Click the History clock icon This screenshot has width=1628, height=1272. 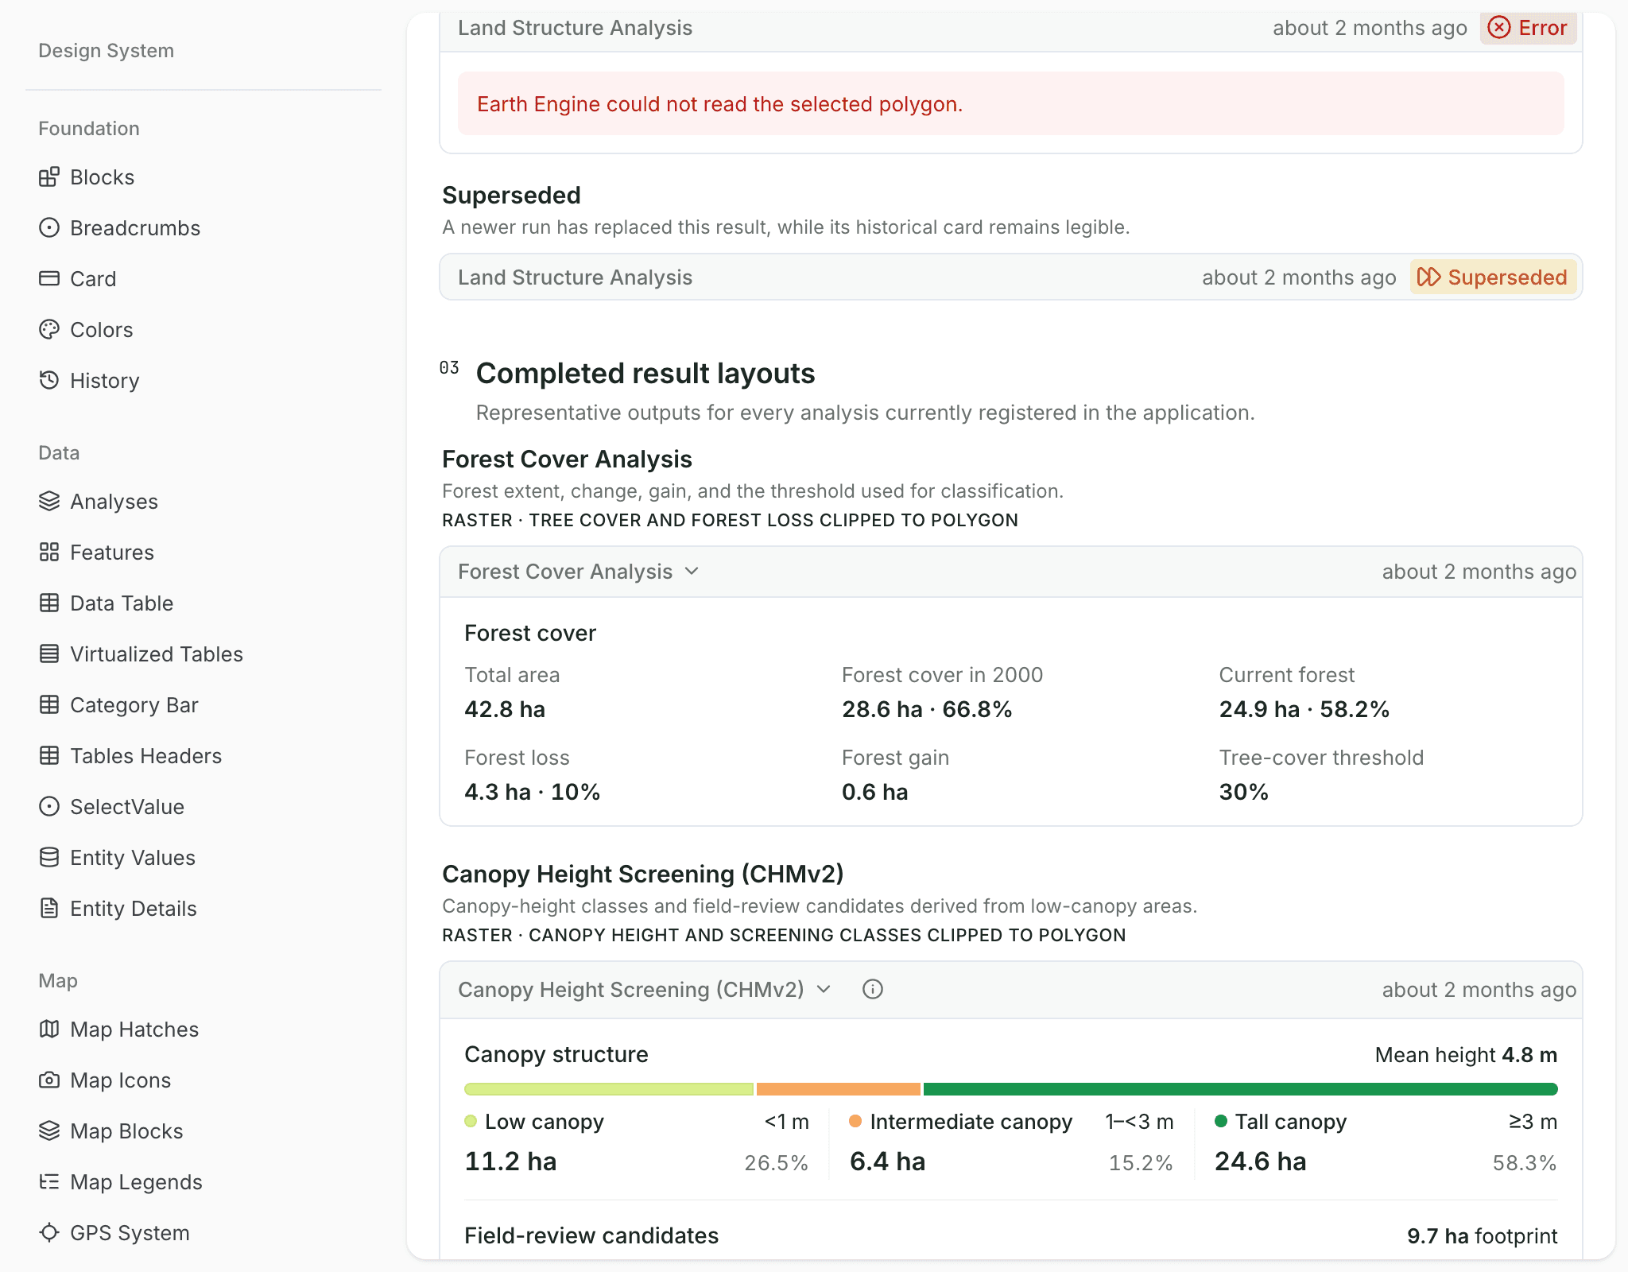tap(49, 381)
